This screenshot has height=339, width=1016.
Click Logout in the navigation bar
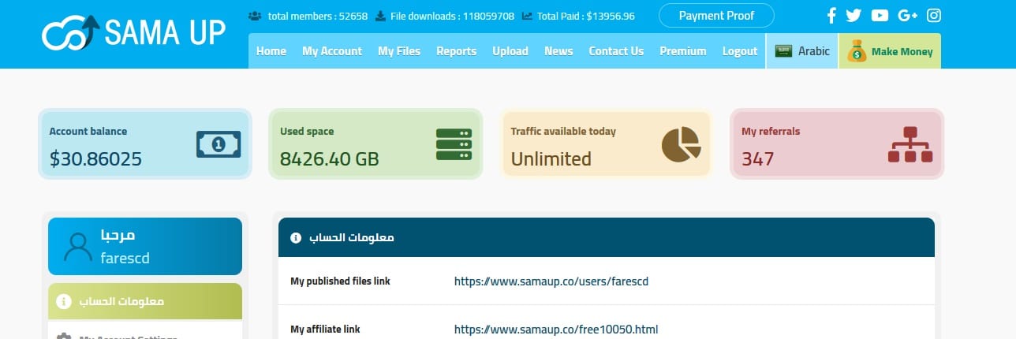tap(740, 51)
